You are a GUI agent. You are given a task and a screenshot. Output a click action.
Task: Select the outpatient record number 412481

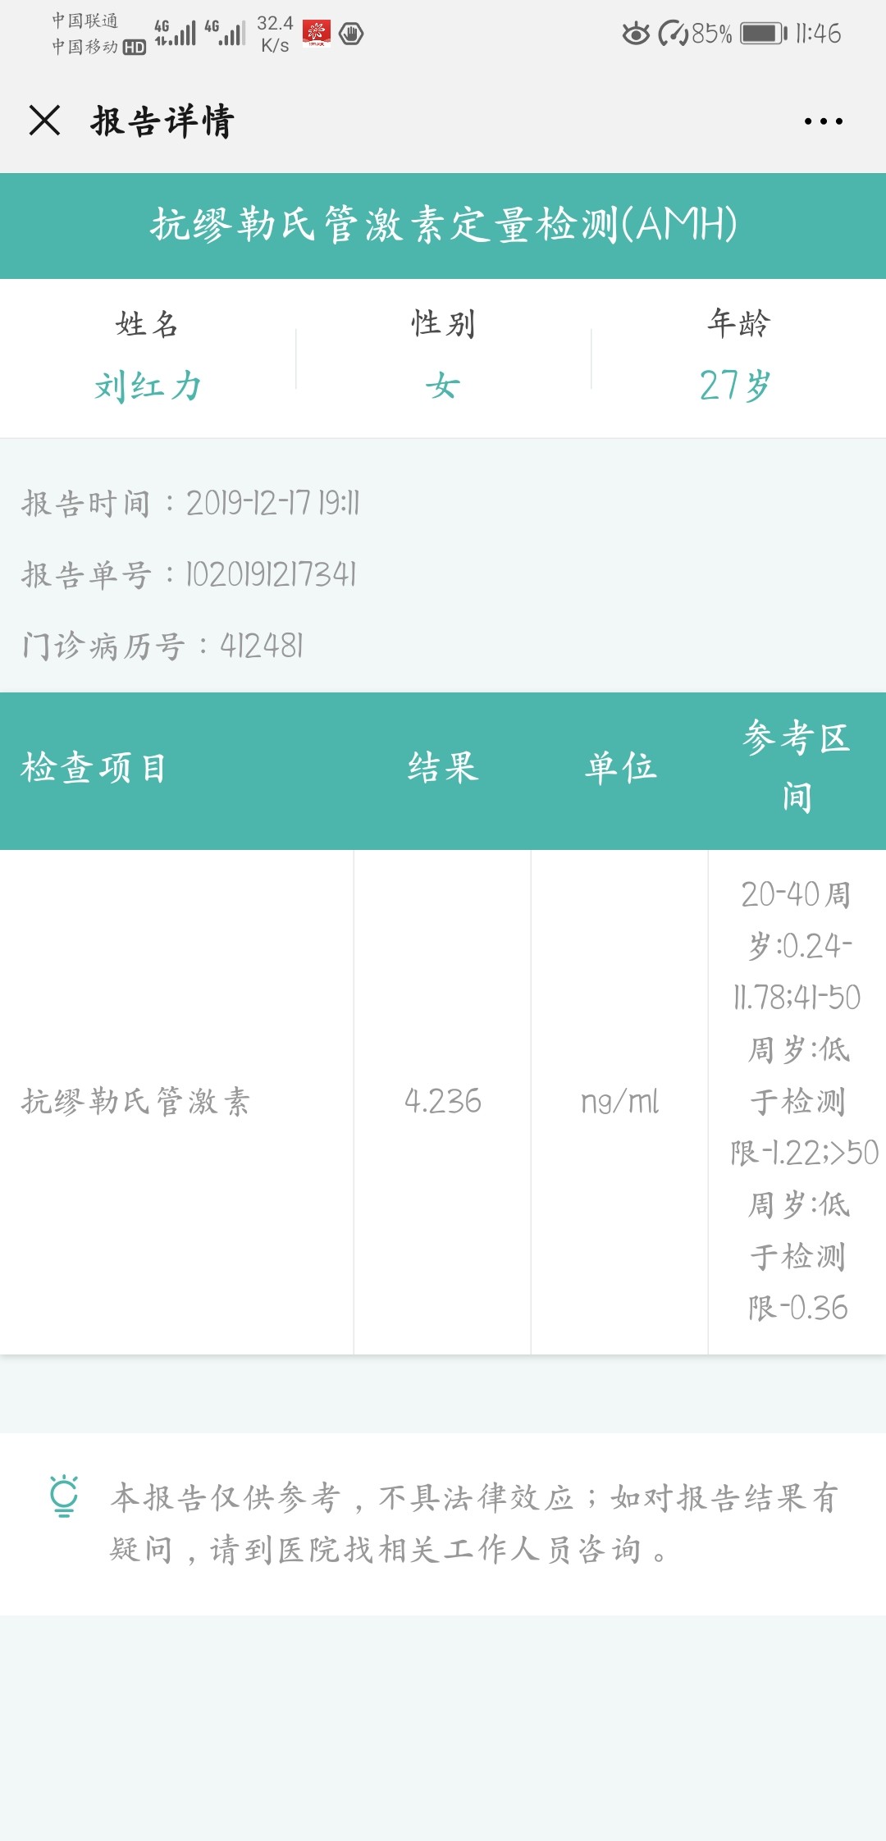click(262, 646)
